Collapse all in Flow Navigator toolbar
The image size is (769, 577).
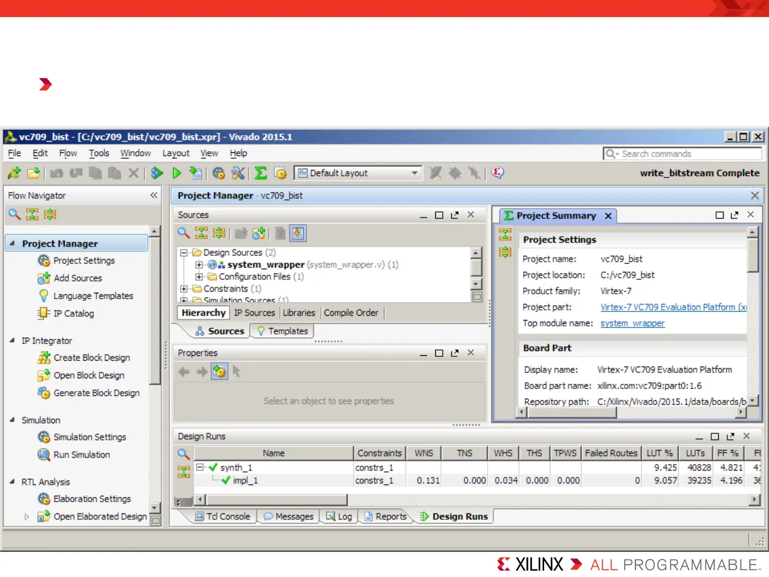point(33,214)
